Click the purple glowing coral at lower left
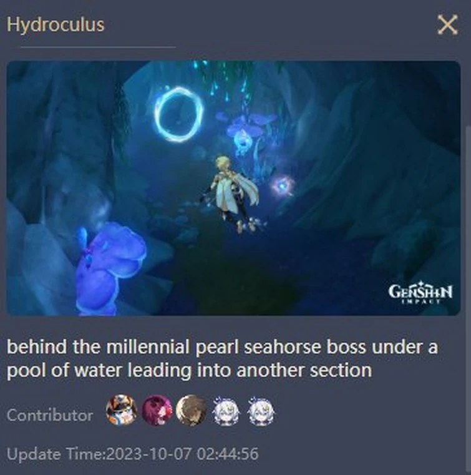This screenshot has width=471, height=475. [x=110, y=270]
